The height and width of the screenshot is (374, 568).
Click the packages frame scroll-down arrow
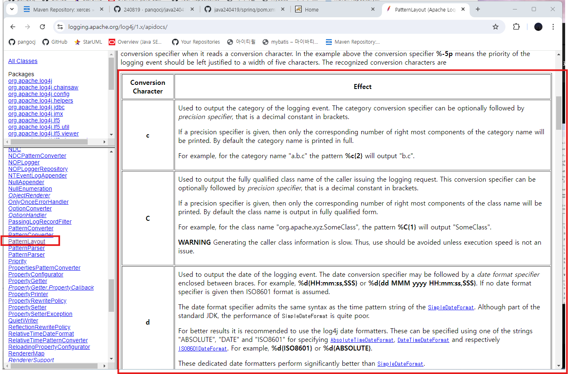click(x=111, y=135)
